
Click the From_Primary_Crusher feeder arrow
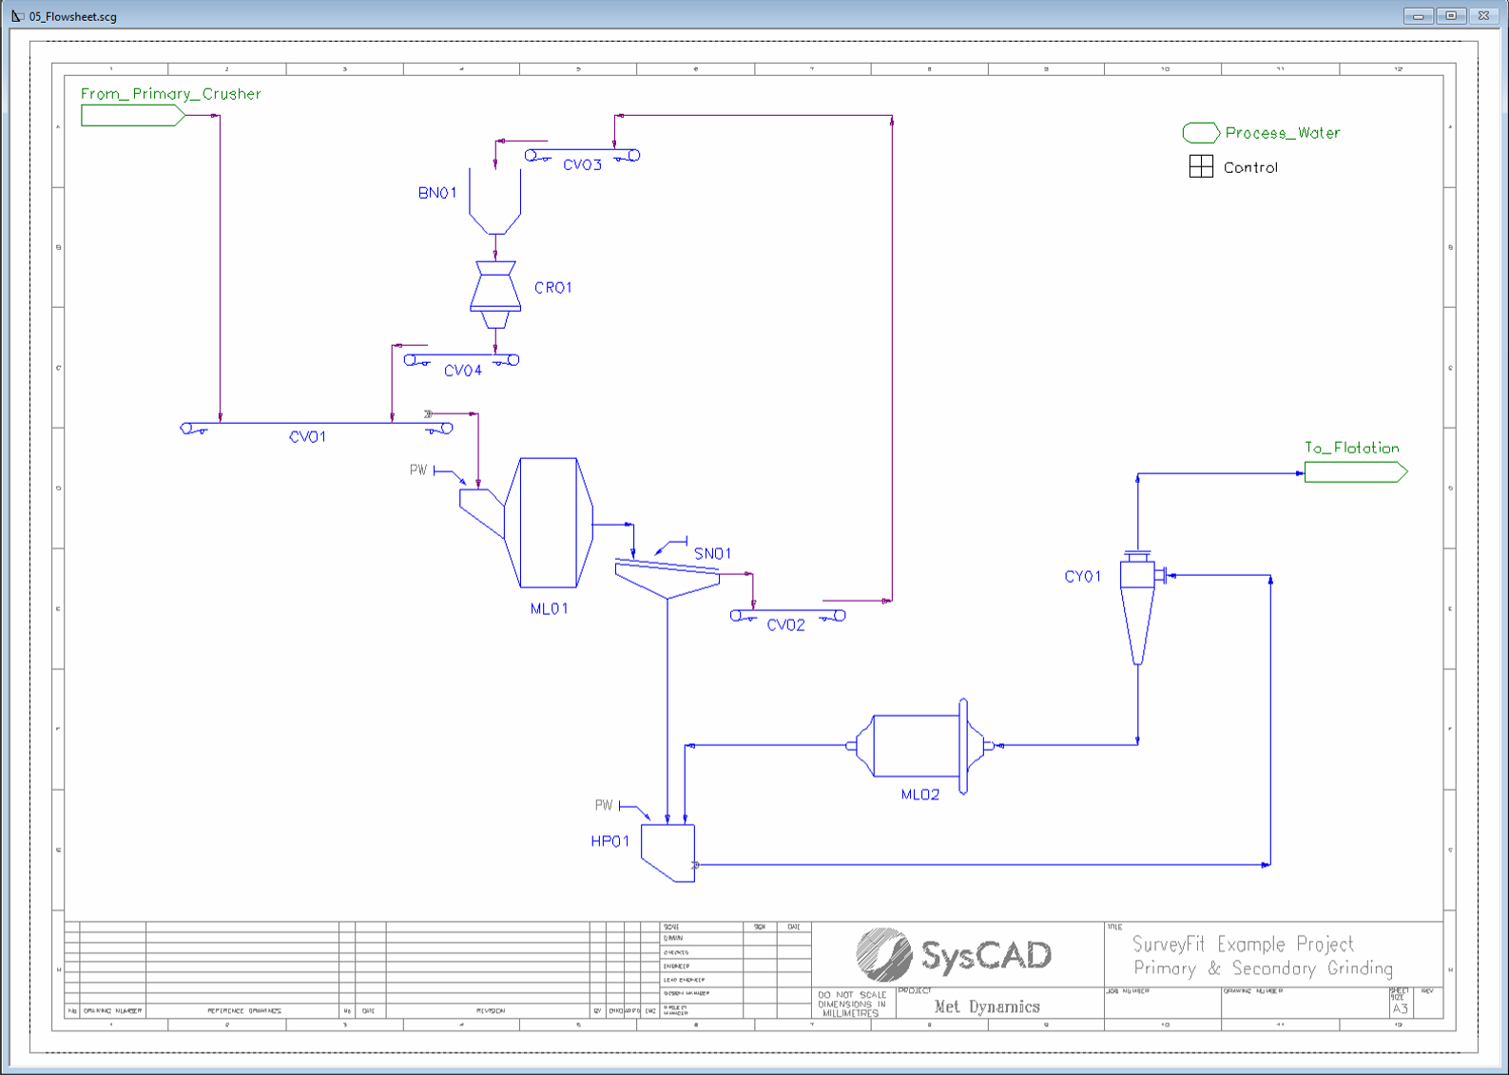click(132, 116)
